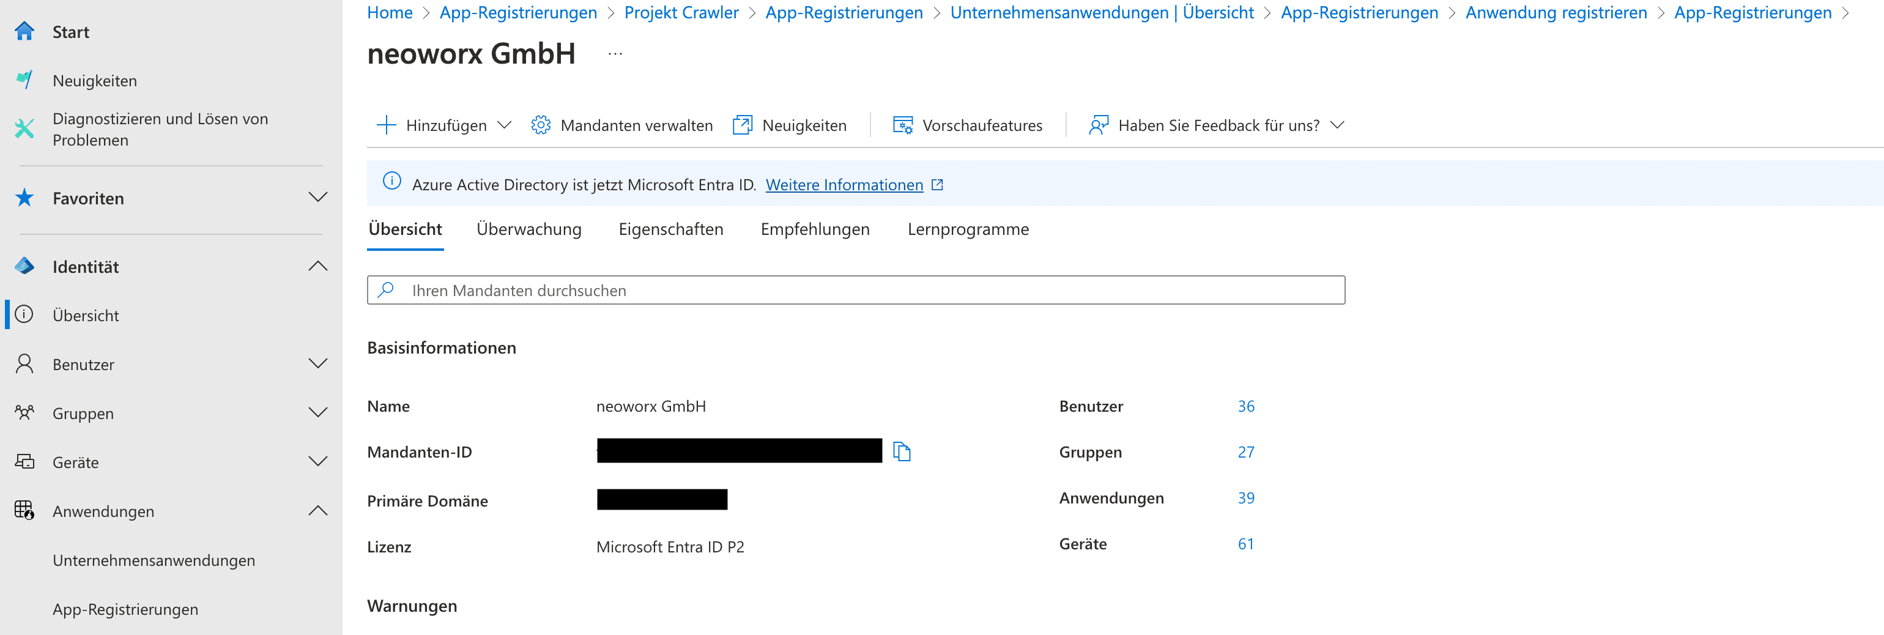Open App-Registrierungen in the sidebar

tap(125, 609)
